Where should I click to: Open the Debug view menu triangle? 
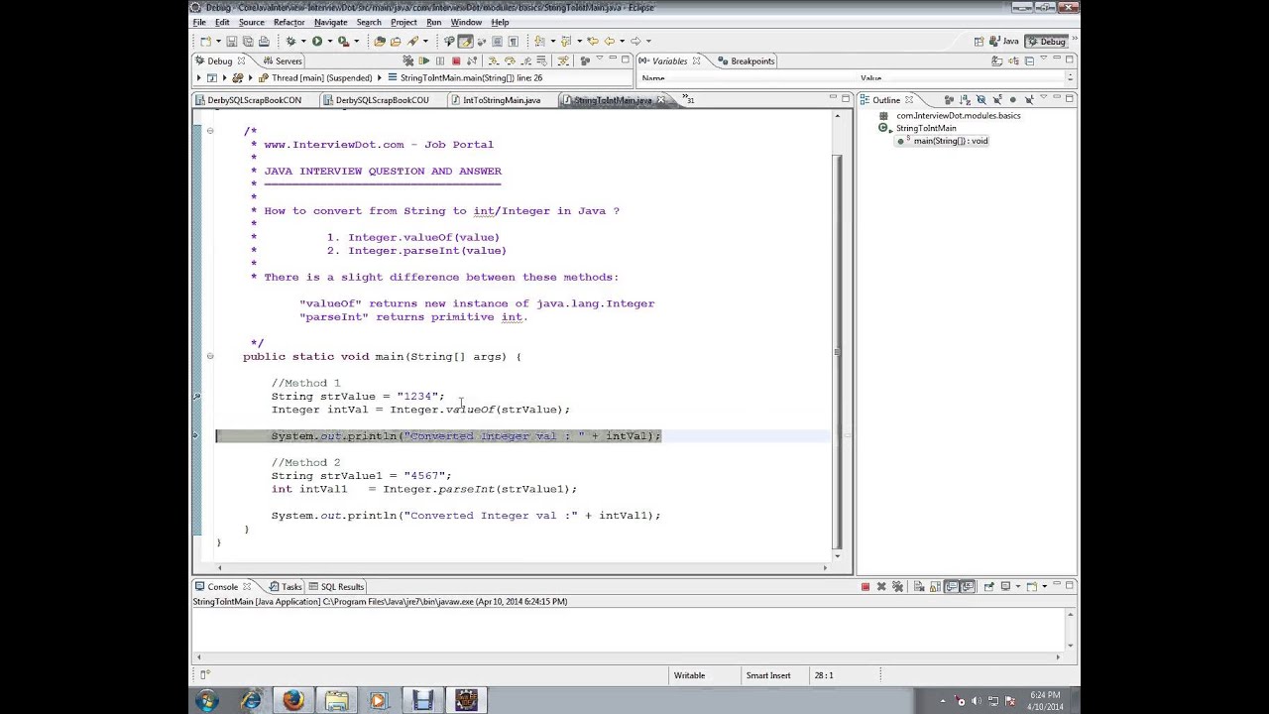[599, 59]
